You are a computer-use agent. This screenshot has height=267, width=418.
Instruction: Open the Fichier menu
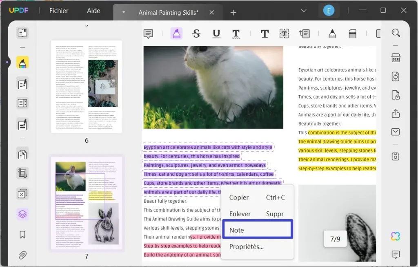(58, 11)
